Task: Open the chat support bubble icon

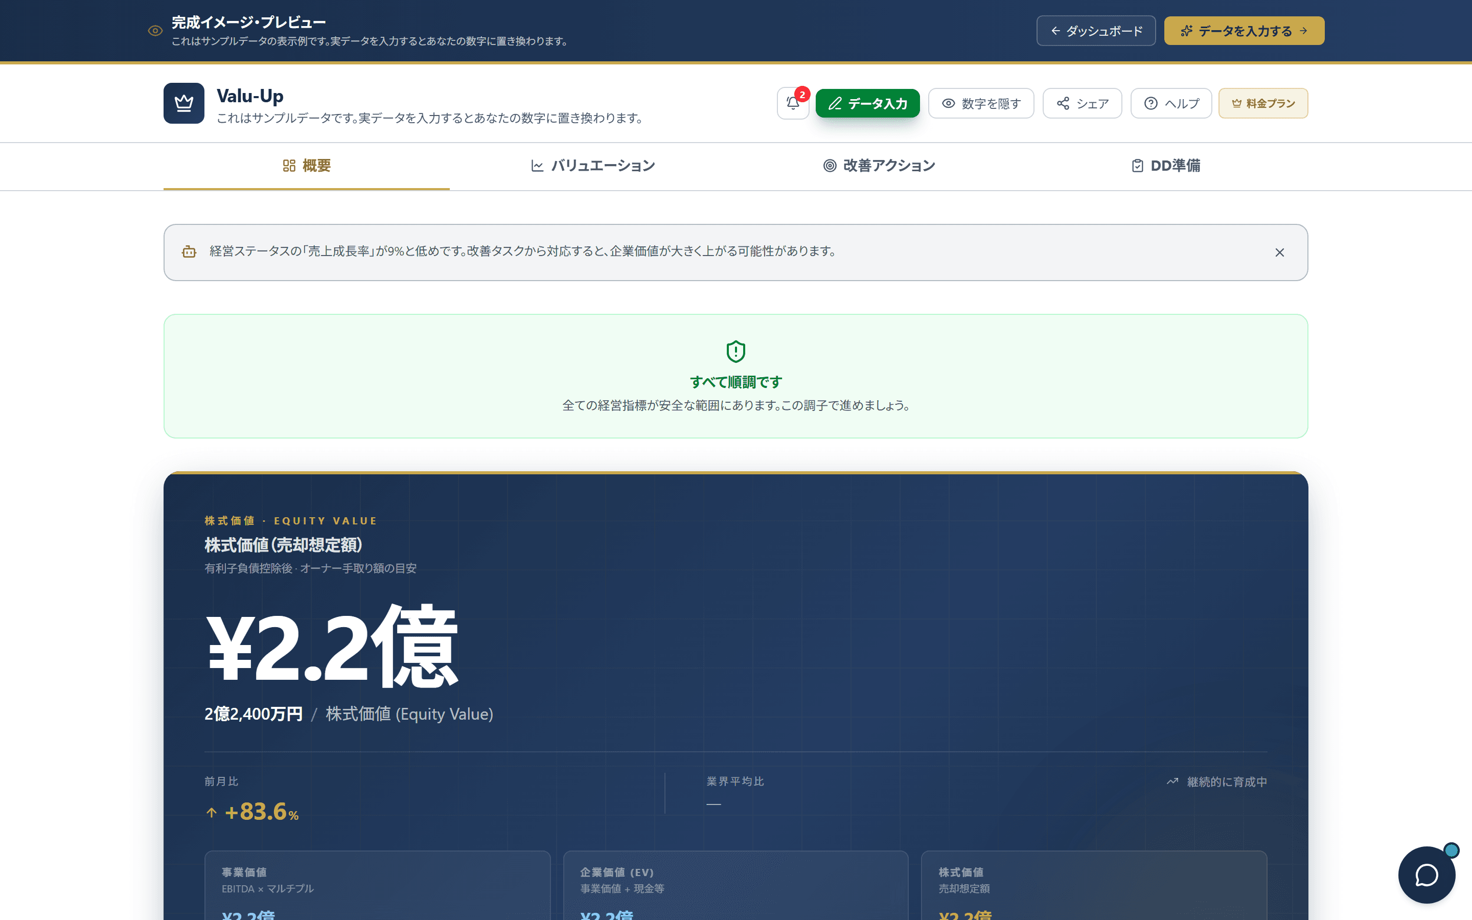Action: (1427, 875)
